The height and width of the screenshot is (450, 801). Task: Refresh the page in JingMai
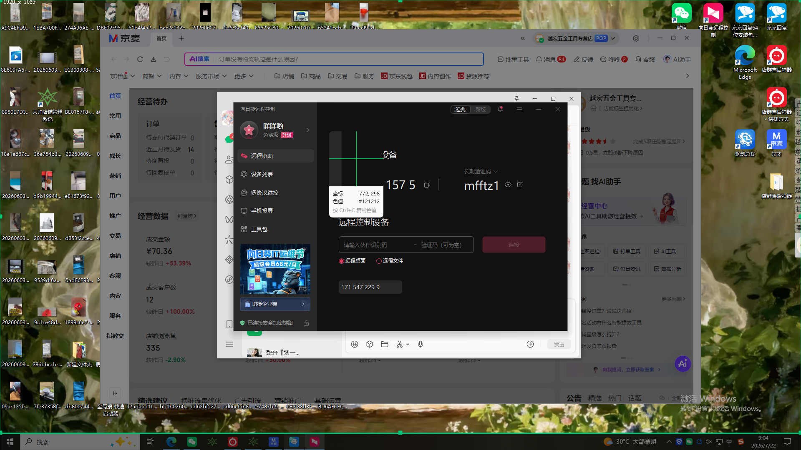[140, 59]
